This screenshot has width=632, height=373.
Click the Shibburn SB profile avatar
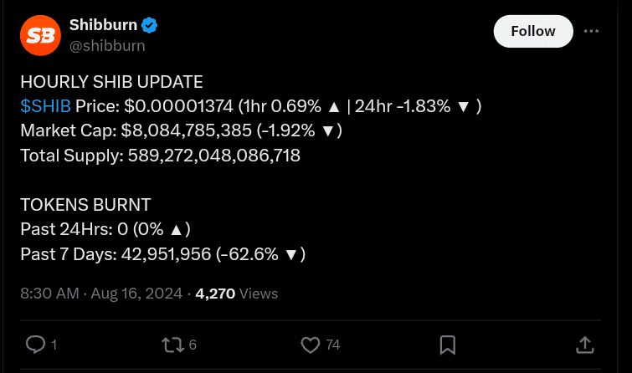[40, 35]
